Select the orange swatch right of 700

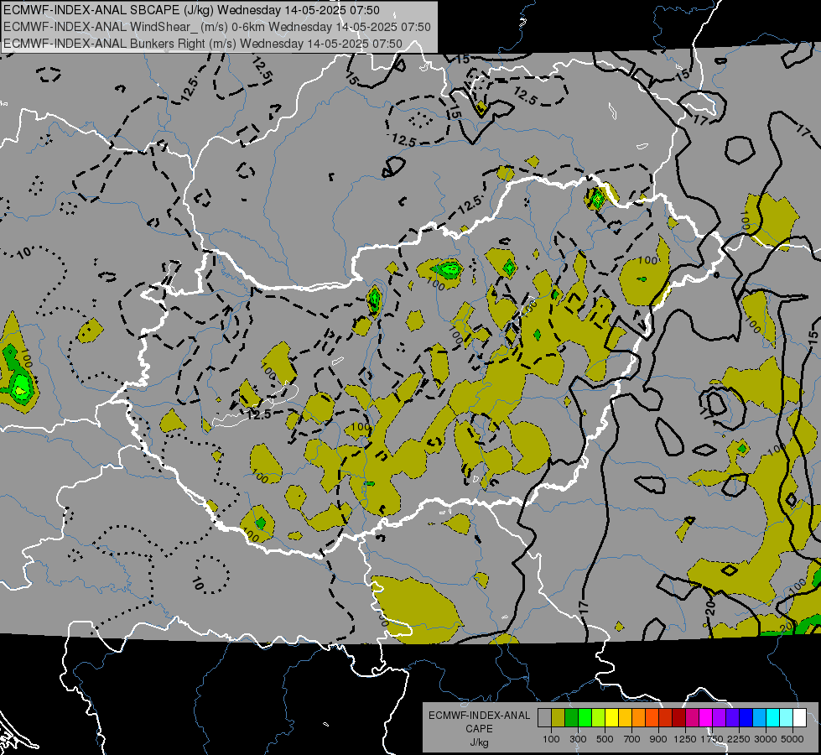pyautogui.click(x=638, y=718)
